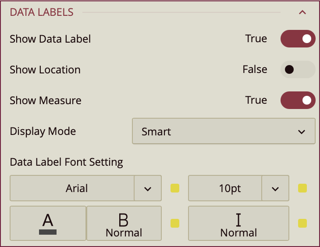The width and height of the screenshot is (320, 247).
Task: Collapse the Data Labels section chevron
Action: point(302,12)
